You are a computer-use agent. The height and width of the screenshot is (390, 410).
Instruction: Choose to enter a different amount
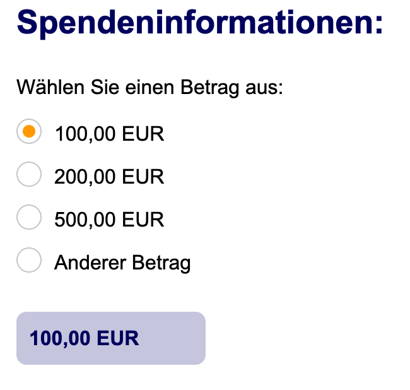[28, 260]
